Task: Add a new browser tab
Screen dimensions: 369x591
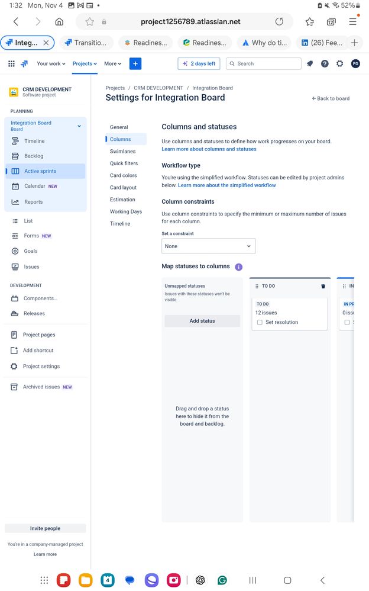Action: [354, 43]
